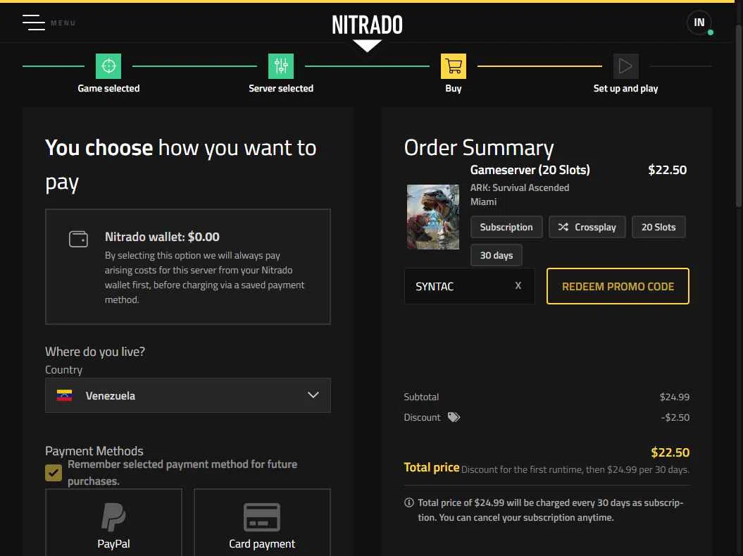Clear the SYNTAC promo code with X
Screen dimensions: 743x556
[x=518, y=286]
